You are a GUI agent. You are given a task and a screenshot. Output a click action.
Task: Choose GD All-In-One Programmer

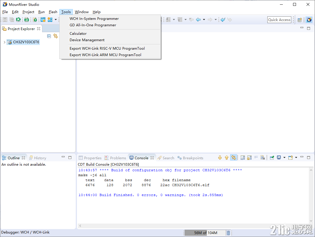pyautogui.click(x=110, y=25)
